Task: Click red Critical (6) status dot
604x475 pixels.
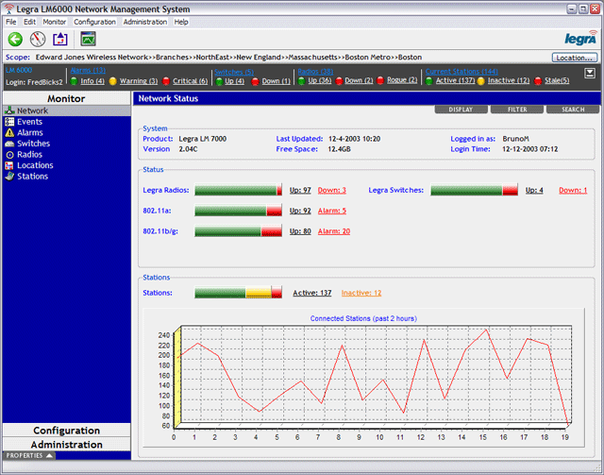Action: click(x=166, y=81)
